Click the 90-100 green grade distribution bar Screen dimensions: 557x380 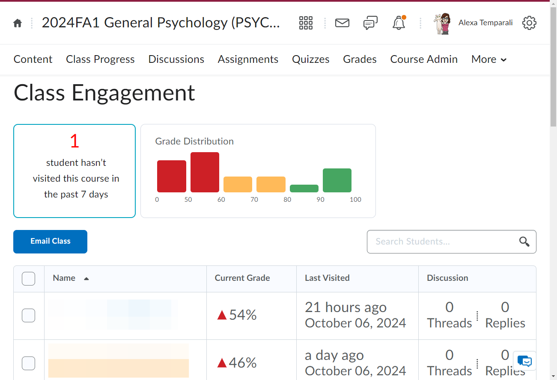pyautogui.click(x=337, y=180)
